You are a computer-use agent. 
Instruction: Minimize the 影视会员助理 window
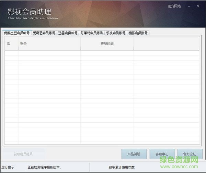click(189, 6)
